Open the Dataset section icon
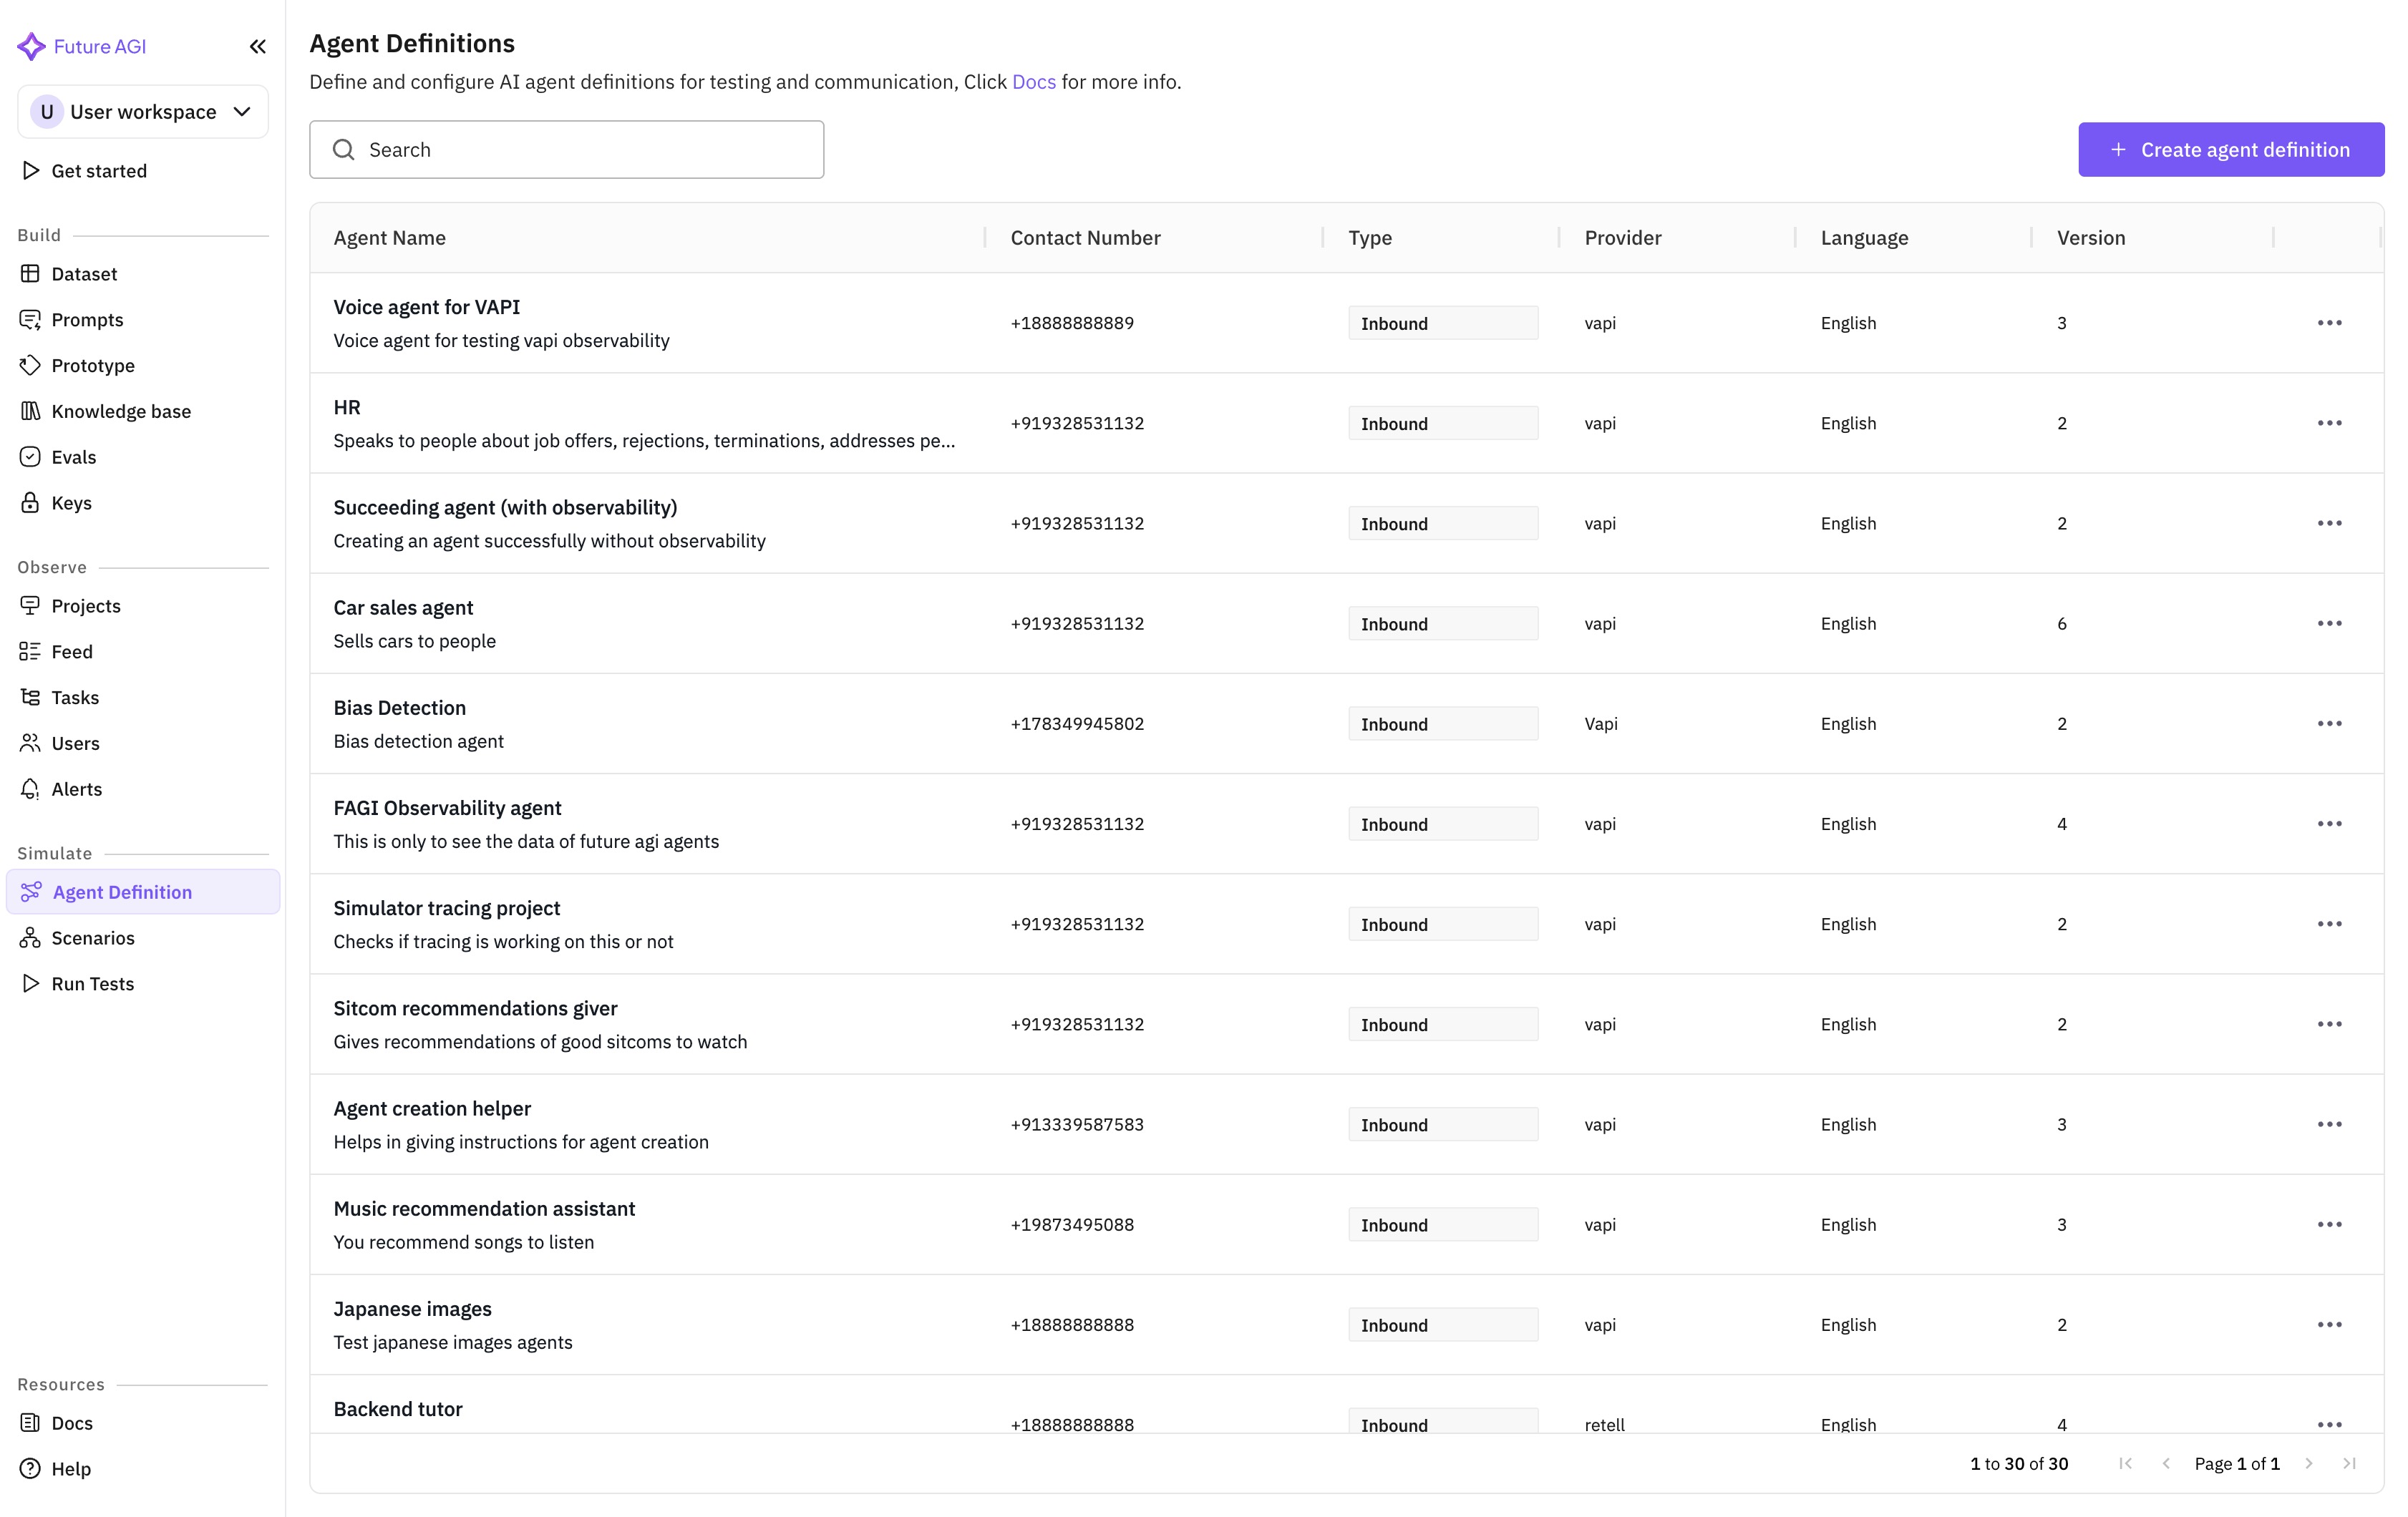Image resolution: width=2408 pixels, height=1517 pixels. point(31,273)
